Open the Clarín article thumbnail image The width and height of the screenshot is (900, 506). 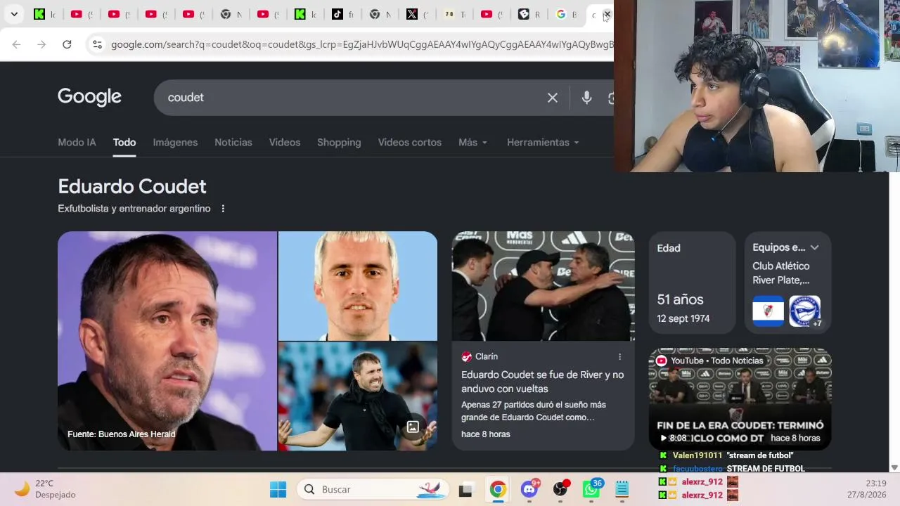click(x=543, y=286)
